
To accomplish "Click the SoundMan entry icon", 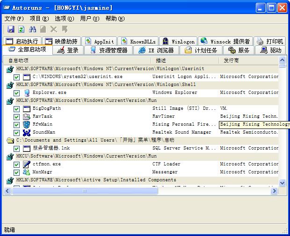I will tap(27, 132).
